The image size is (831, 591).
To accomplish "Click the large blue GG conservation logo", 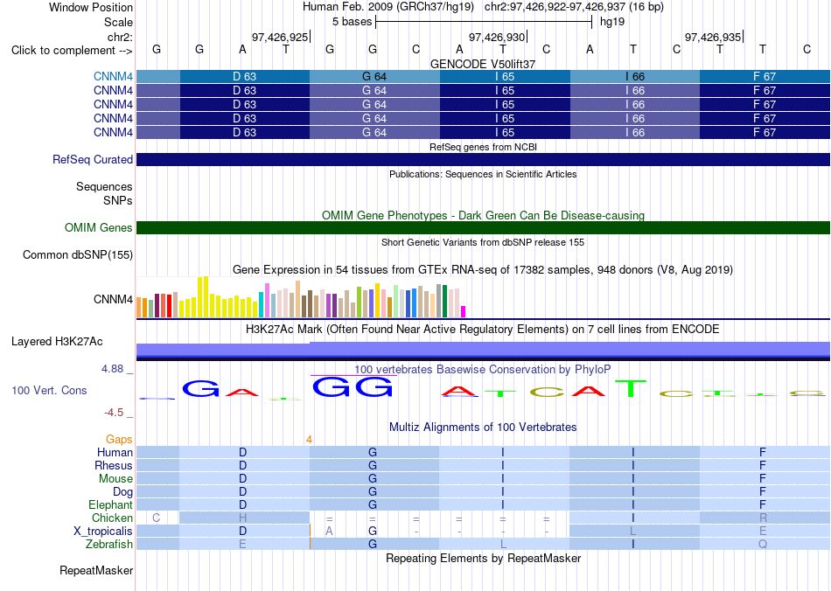I will click(x=353, y=387).
